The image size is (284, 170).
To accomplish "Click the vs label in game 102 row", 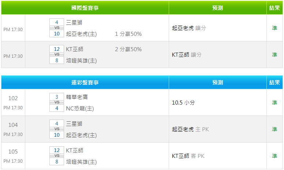I will click(x=57, y=102).
